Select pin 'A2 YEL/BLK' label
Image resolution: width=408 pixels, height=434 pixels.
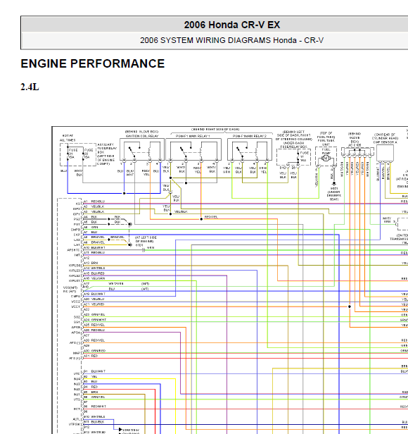[x=94, y=206]
